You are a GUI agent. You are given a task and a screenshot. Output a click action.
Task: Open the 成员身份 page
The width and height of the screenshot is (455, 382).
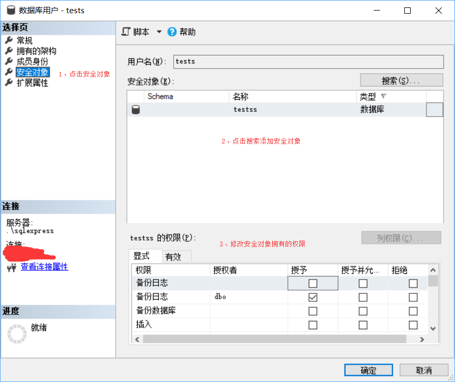pyautogui.click(x=32, y=62)
